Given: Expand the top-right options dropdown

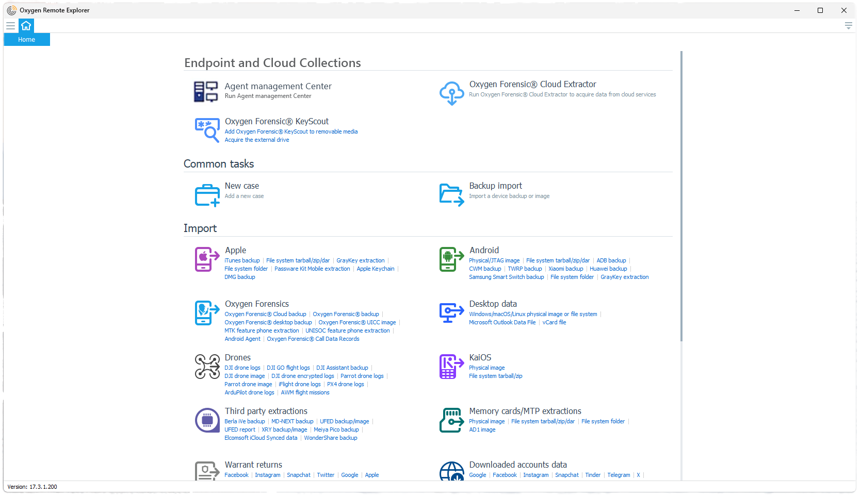Looking at the screenshot, I should [848, 26].
